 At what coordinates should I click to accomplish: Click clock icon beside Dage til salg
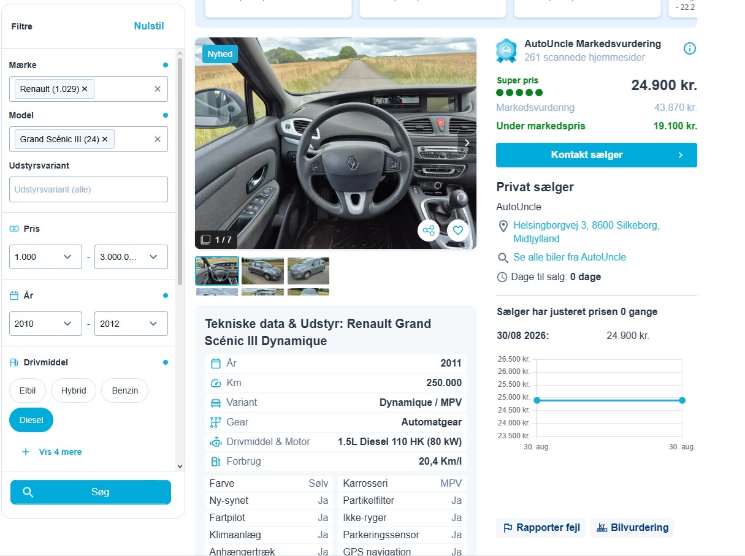(502, 277)
